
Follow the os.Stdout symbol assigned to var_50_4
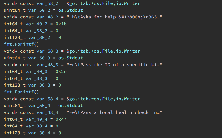tap(71, 106)
